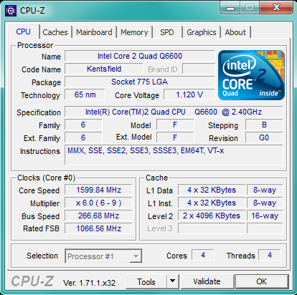The width and height of the screenshot is (297, 295).
Task: Minimize the CPU-Z window
Action: (230, 8)
